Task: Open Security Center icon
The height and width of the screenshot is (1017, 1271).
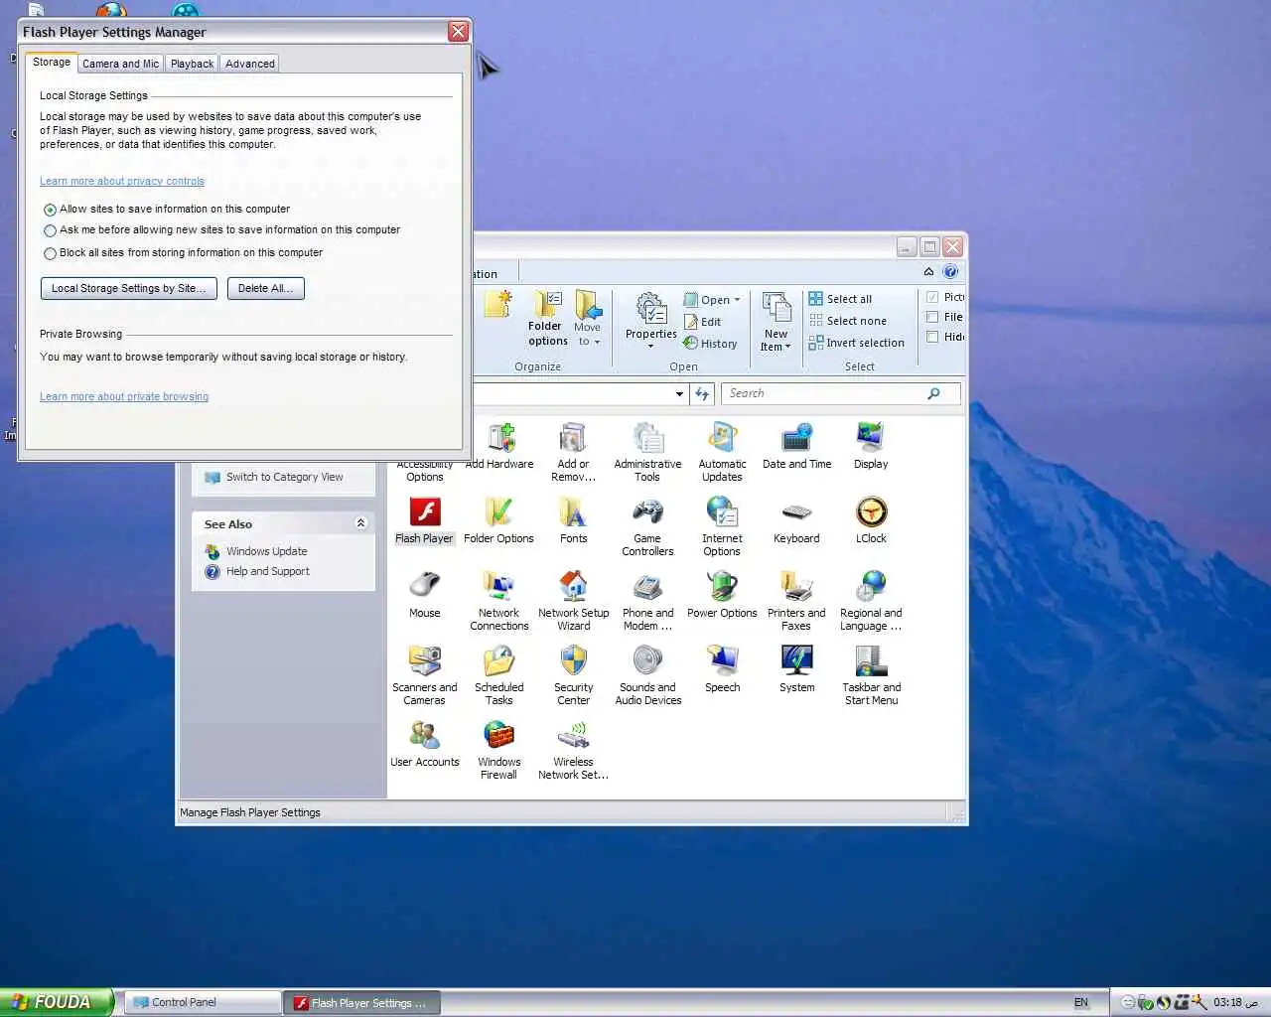Action: [x=574, y=675]
